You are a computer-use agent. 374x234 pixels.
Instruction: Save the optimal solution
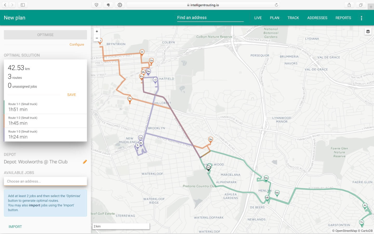[x=71, y=95]
